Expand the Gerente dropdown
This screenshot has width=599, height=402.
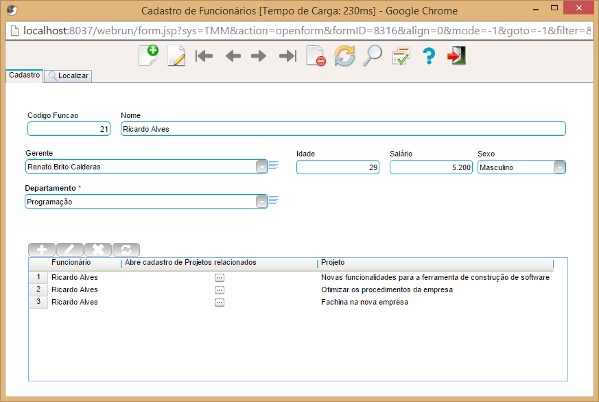(261, 167)
